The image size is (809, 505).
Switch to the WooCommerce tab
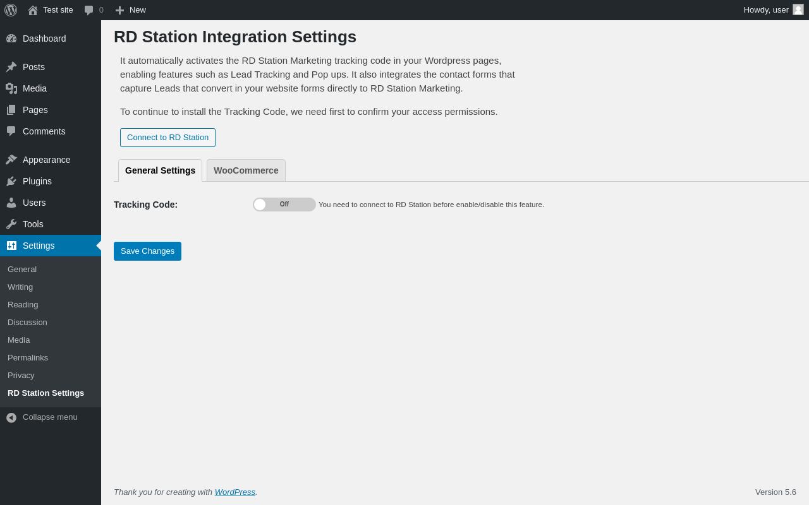pyautogui.click(x=246, y=170)
